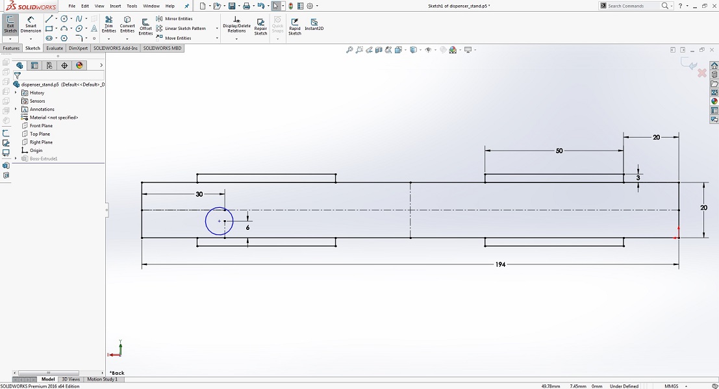719x389 pixels.
Task: Switch to the Features tab
Action: pyautogui.click(x=11, y=47)
